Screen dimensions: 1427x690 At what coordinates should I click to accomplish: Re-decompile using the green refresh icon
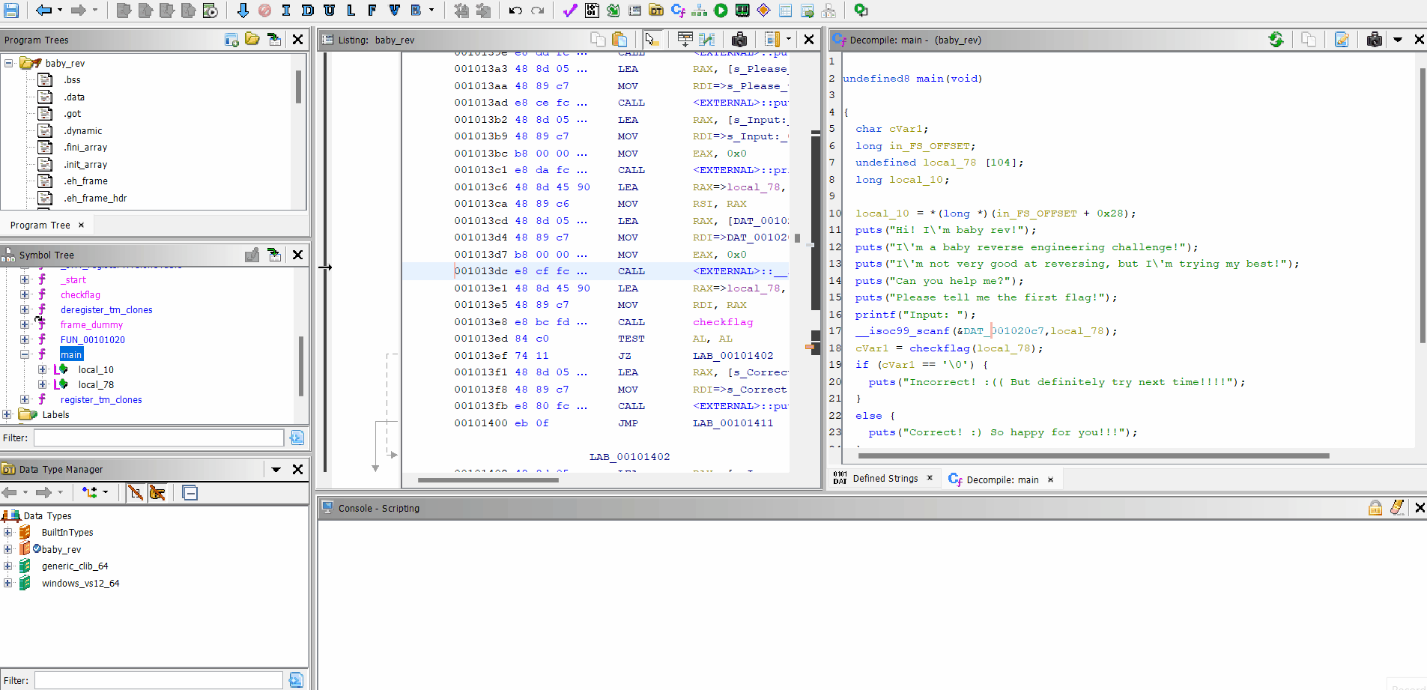coord(1277,39)
